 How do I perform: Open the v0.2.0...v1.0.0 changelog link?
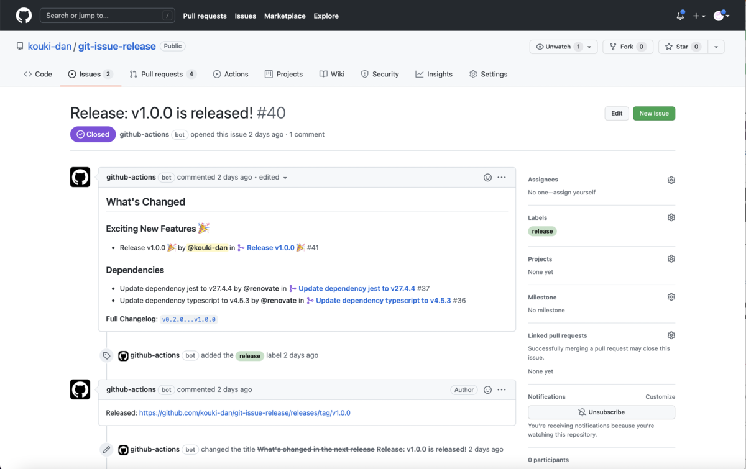point(189,319)
